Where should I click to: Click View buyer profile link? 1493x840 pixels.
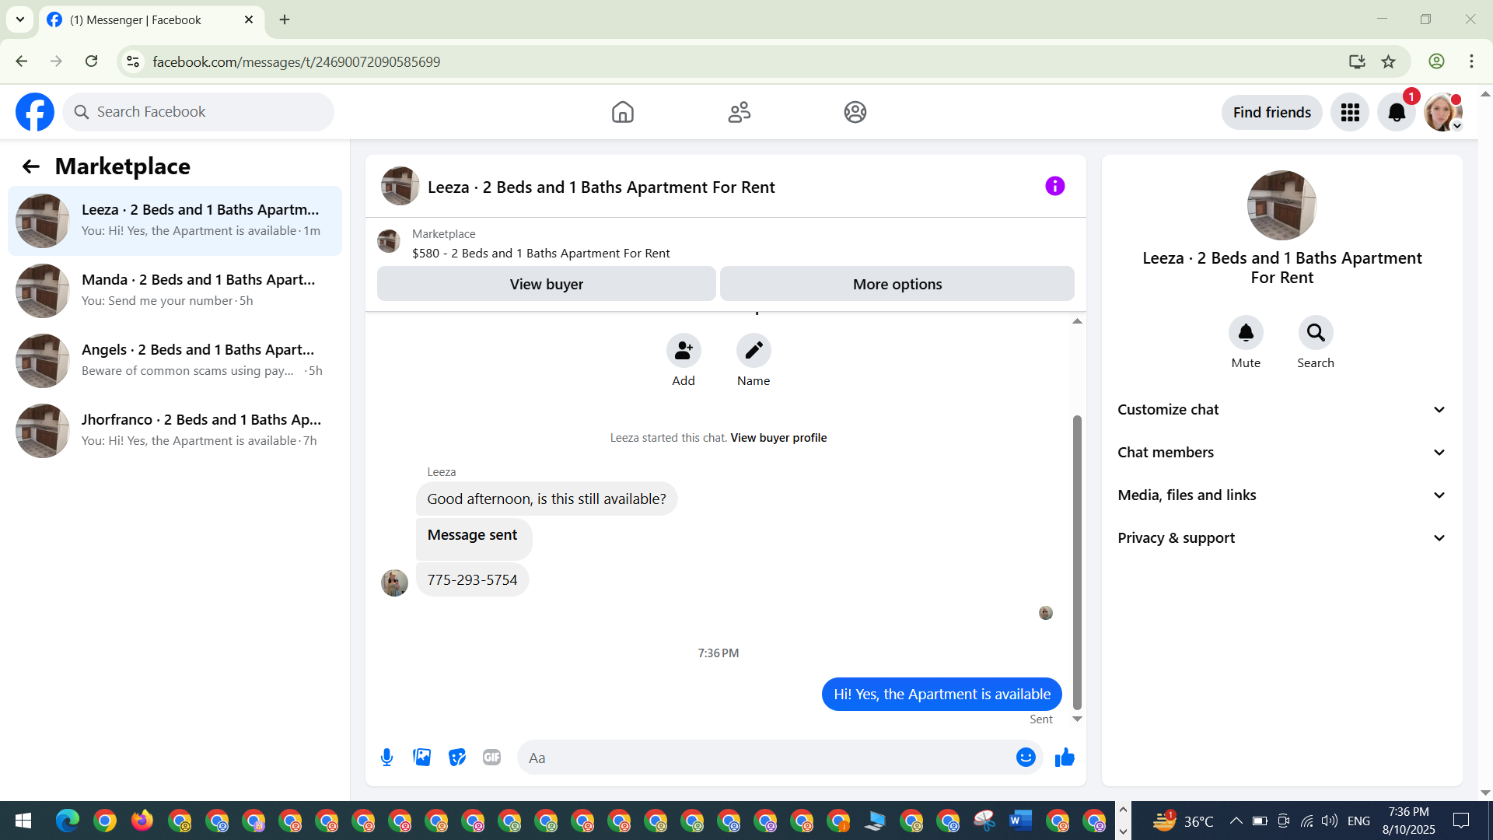(x=778, y=438)
